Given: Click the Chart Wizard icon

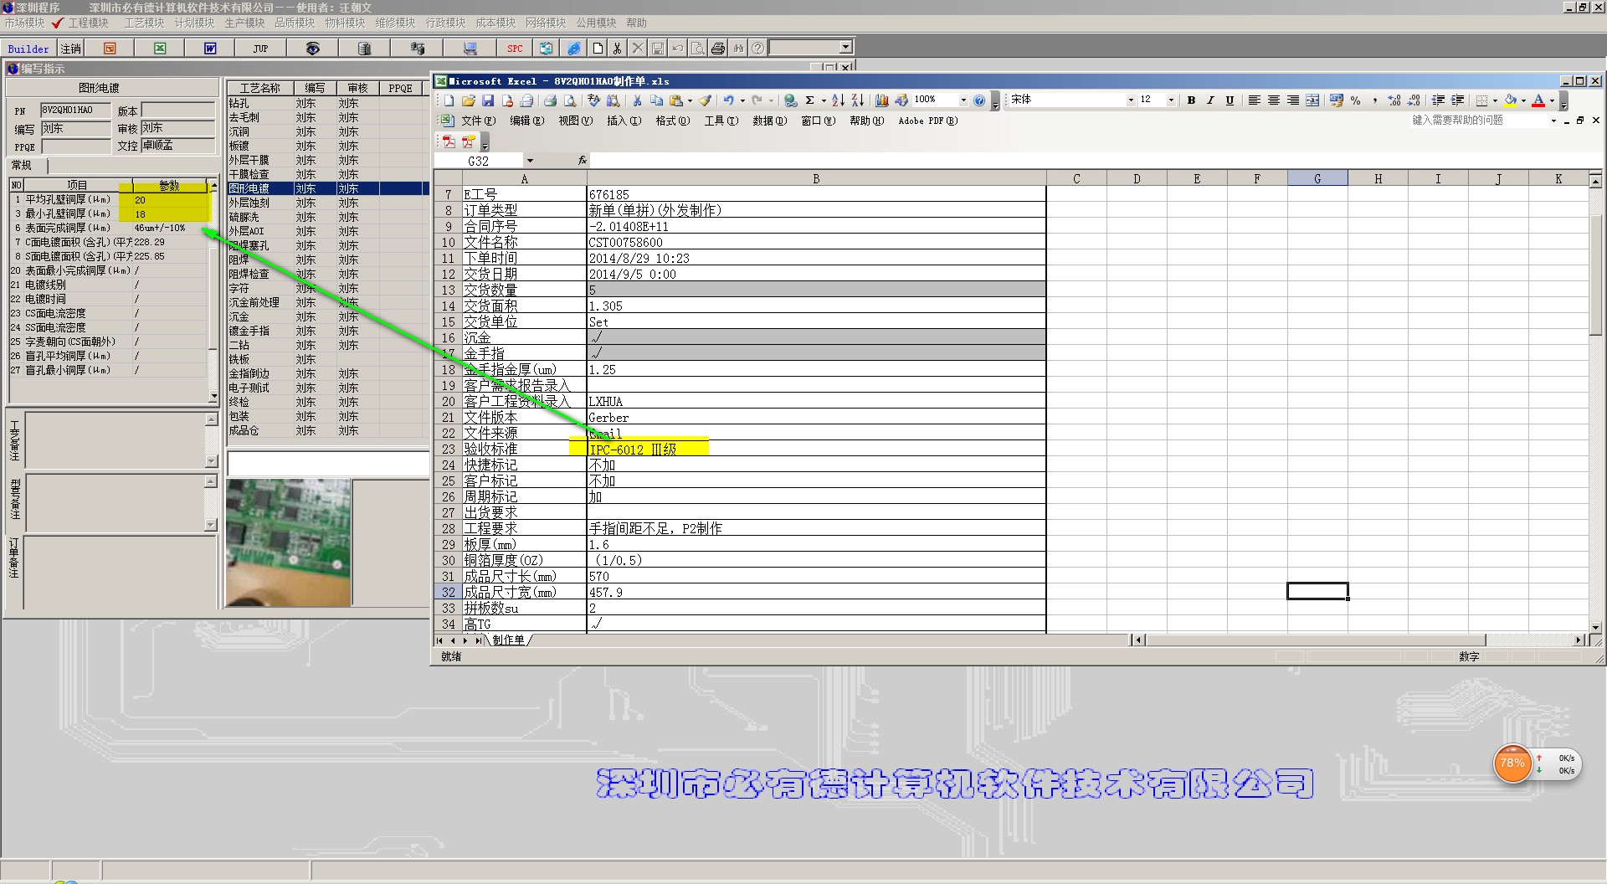Looking at the screenshot, I should point(881,100).
